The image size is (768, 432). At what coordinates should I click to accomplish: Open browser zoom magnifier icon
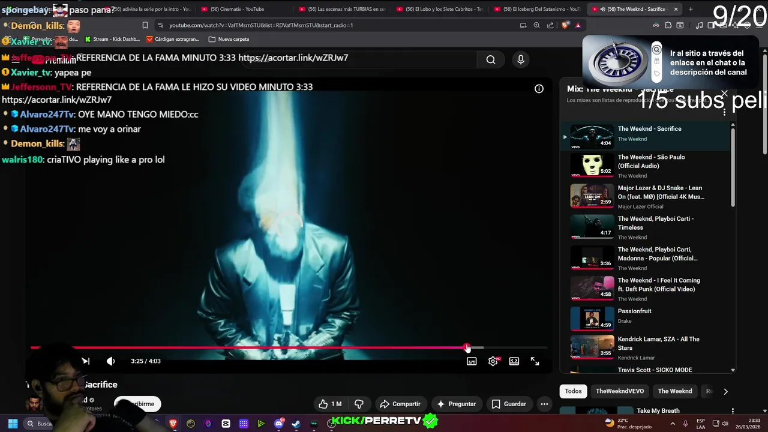pos(536,25)
